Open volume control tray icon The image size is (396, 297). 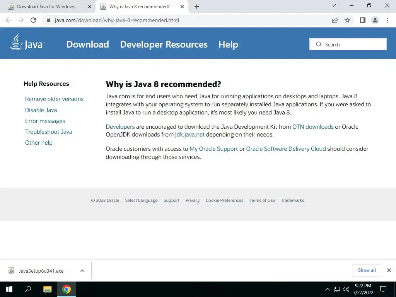tap(346, 289)
